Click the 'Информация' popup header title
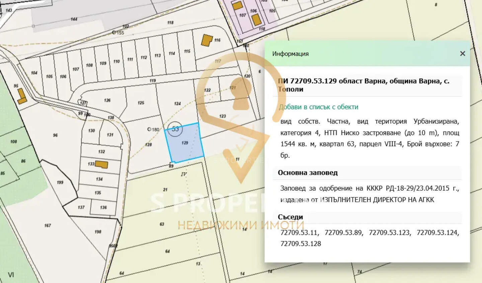This screenshot has height=283, width=482. coord(290,54)
